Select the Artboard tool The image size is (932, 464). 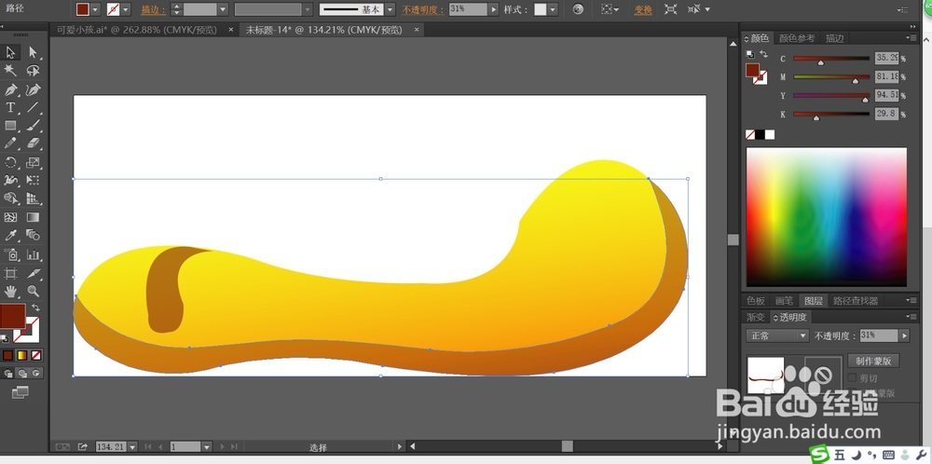pos(10,273)
